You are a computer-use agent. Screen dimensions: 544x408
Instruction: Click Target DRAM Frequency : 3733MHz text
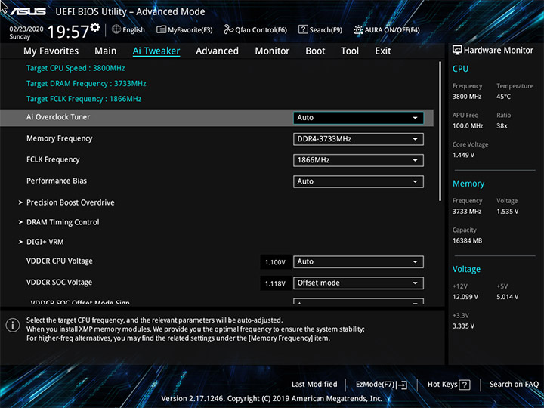[86, 84]
